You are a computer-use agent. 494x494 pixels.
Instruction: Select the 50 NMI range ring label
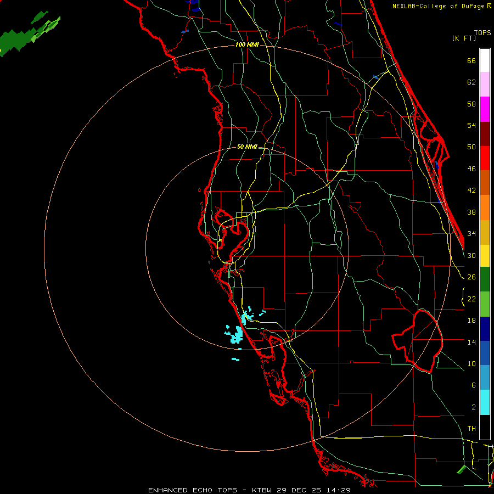point(247,147)
